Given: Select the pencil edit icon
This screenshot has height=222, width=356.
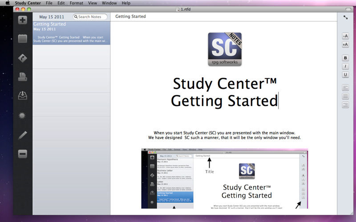Looking at the screenshot, I should pyautogui.click(x=23, y=135).
